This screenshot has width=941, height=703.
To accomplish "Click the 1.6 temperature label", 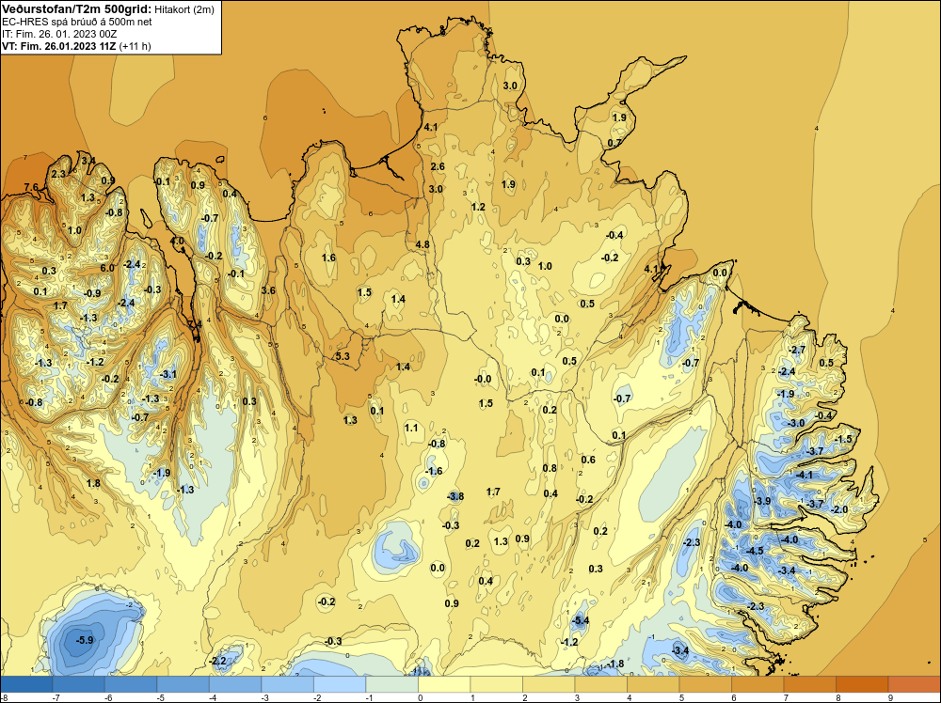I will [328, 258].
